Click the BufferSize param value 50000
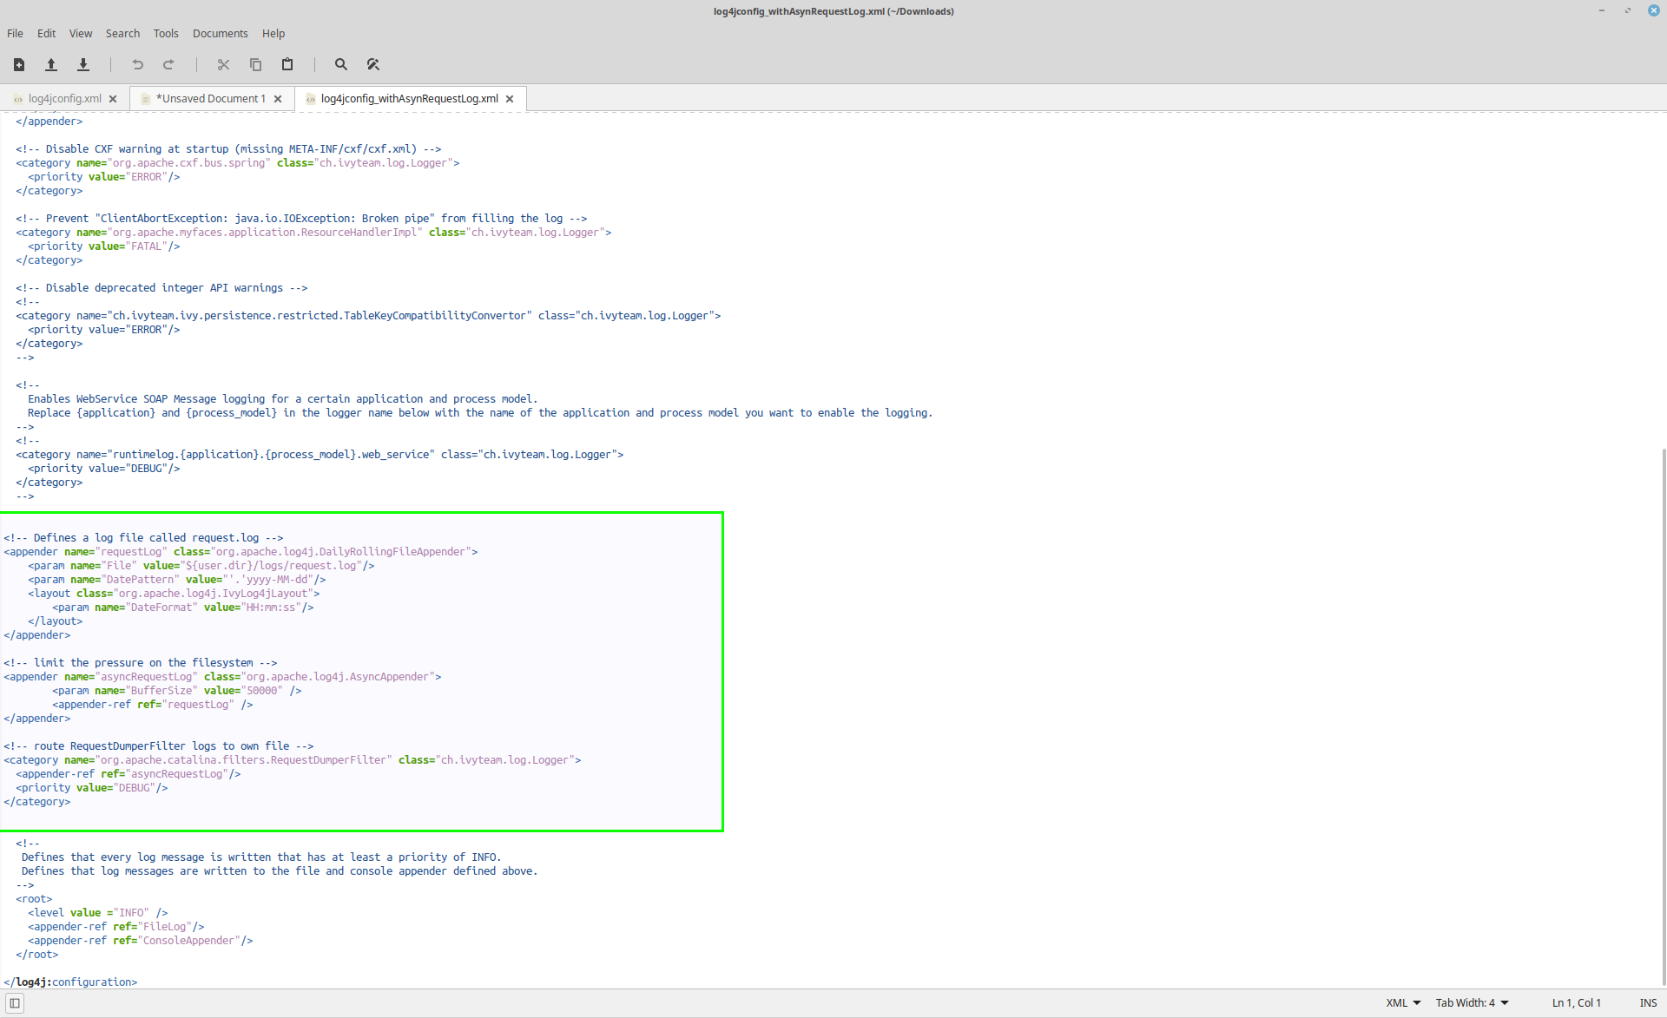This screenshot has height=1018, width=1667. 261,691
